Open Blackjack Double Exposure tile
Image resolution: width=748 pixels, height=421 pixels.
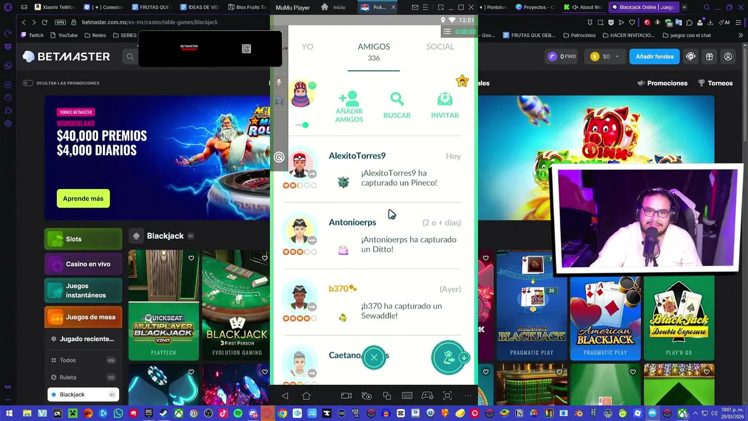click(x=678, y=318)
